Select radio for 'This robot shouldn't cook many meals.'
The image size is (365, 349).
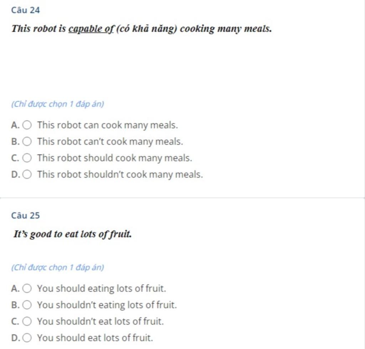tap(27, 174)
